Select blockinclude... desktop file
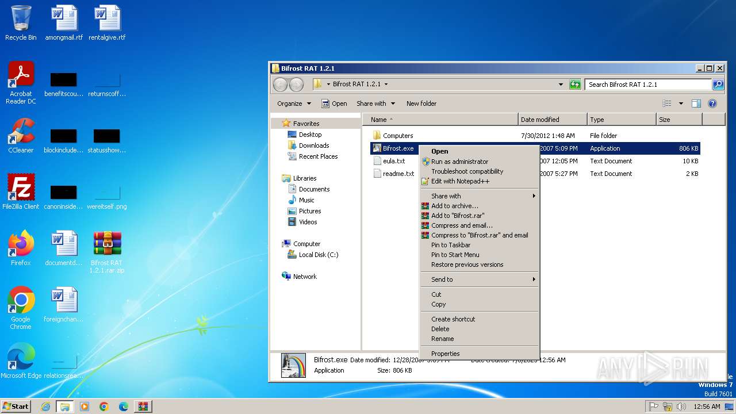736x414 pixels. click(64, 139)
